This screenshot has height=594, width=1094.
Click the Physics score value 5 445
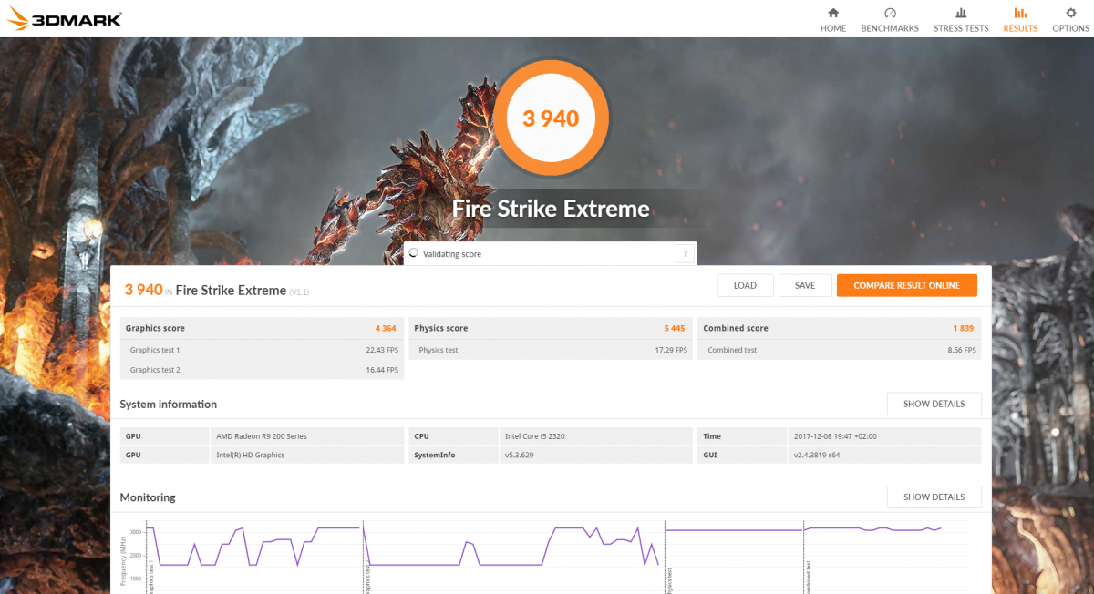point(675,328)
